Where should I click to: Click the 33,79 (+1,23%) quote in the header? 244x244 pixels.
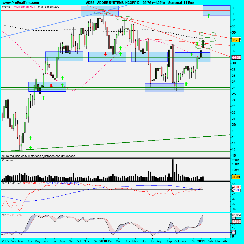154,3
